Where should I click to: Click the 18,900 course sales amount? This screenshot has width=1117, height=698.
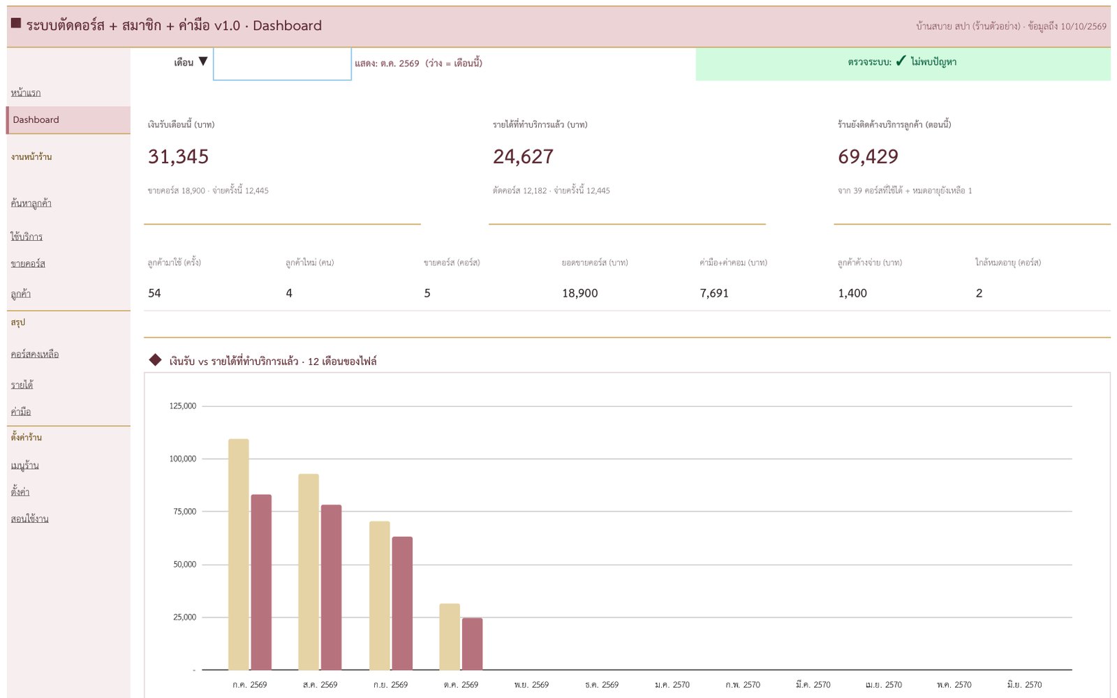pos(580,293)
